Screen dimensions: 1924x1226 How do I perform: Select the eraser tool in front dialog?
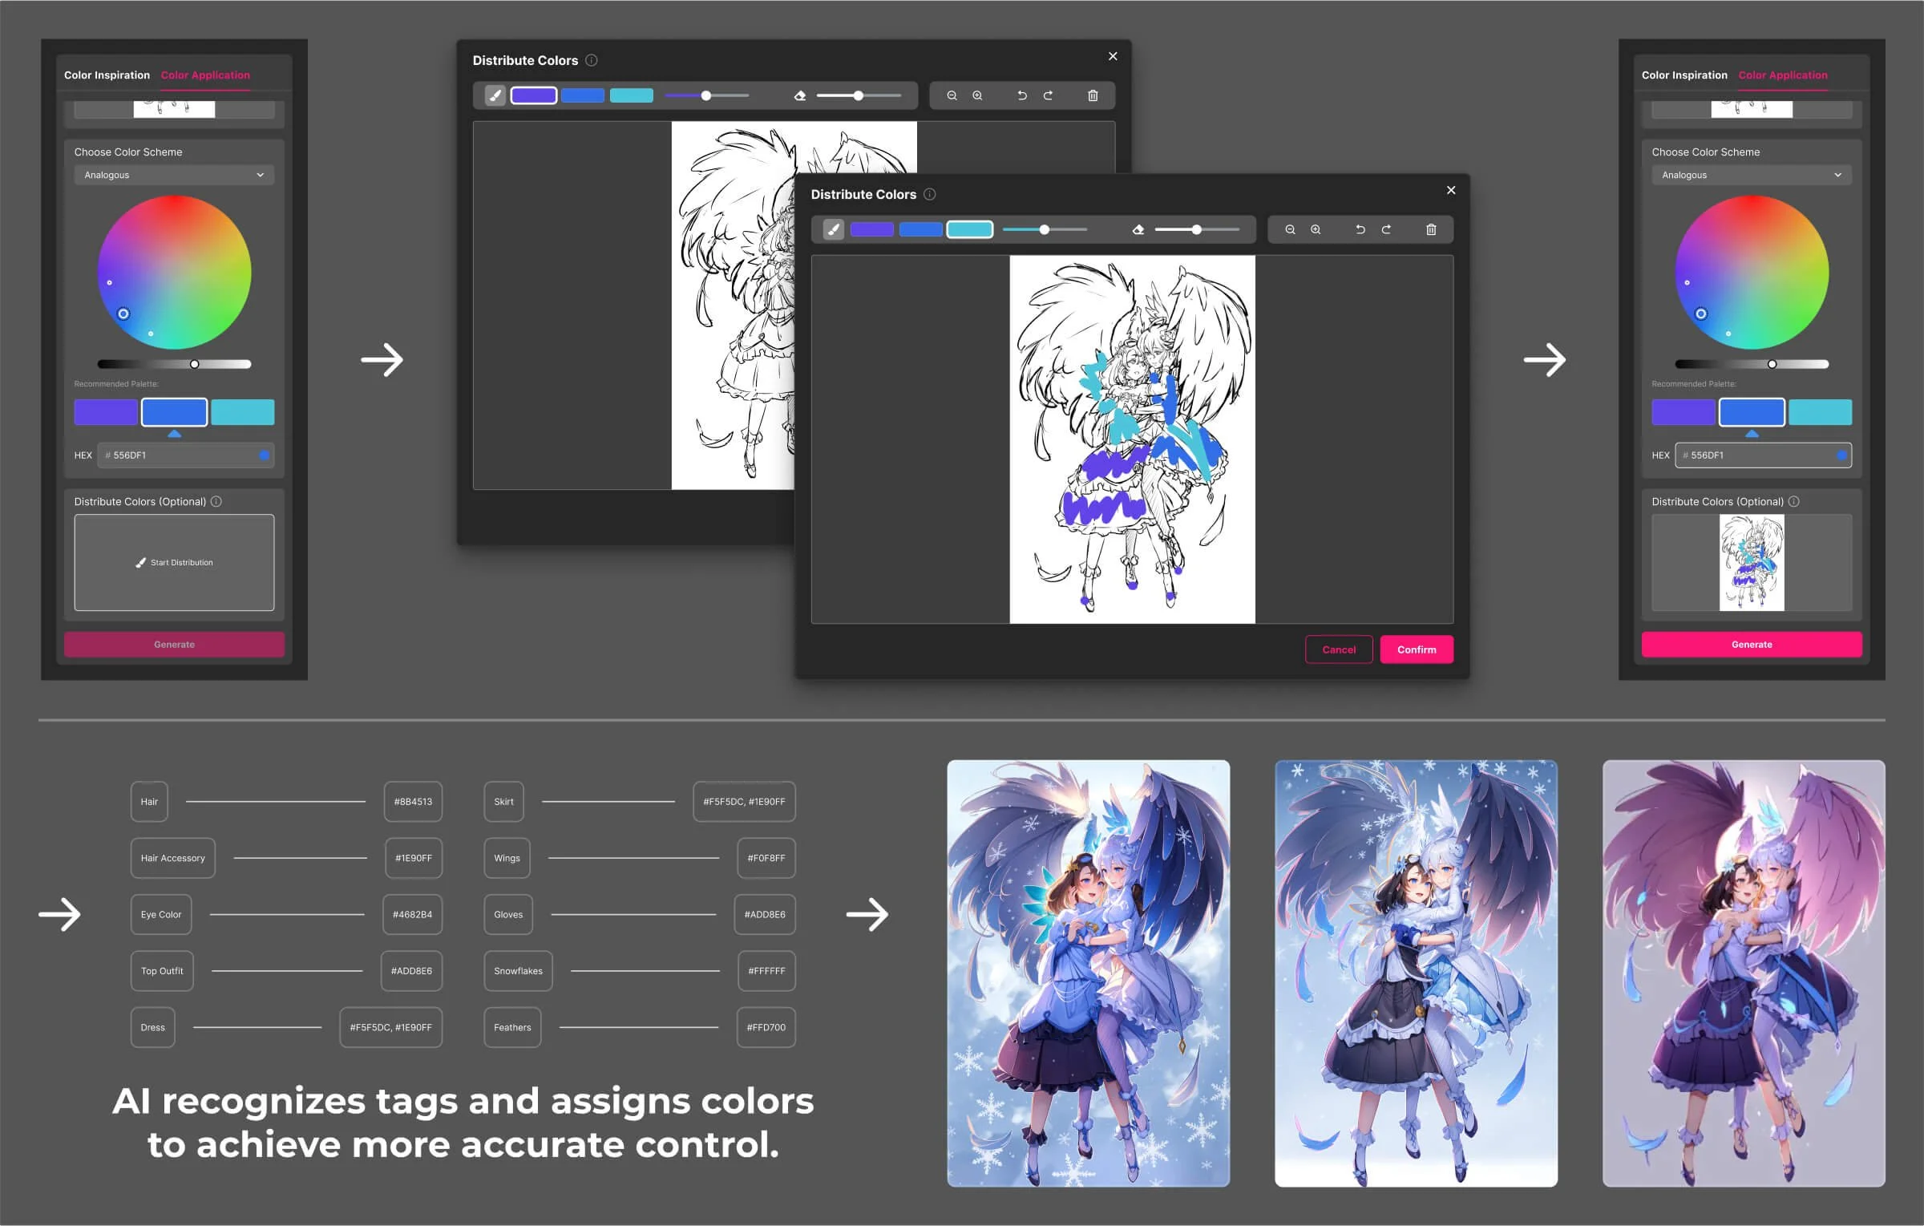click(x=1138, y=230)
